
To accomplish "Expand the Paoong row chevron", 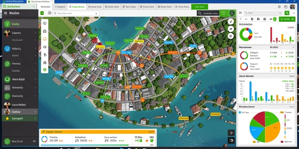I will coord(35,64).
